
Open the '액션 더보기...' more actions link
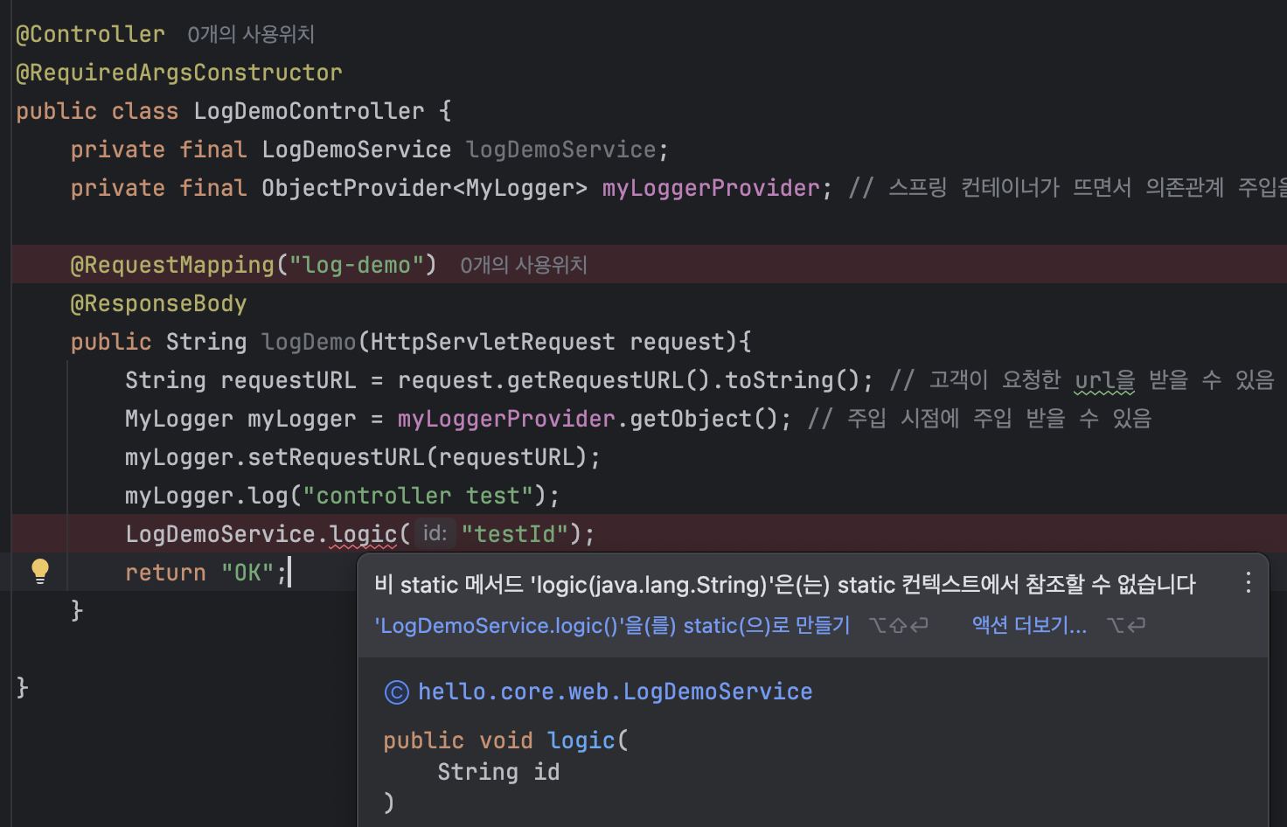click(1029, 625)
